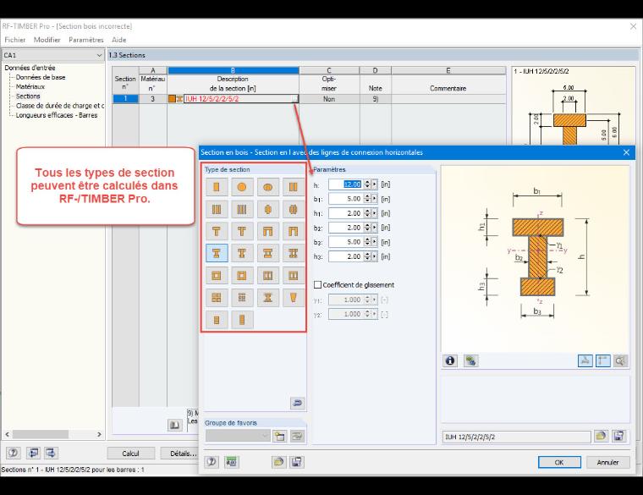The image size is (643, 495).
Task: Open help in the Section en bois dialog
Action: point(212,462)
